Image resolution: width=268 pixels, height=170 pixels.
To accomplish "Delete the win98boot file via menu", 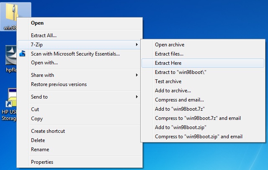I will 80,140.
